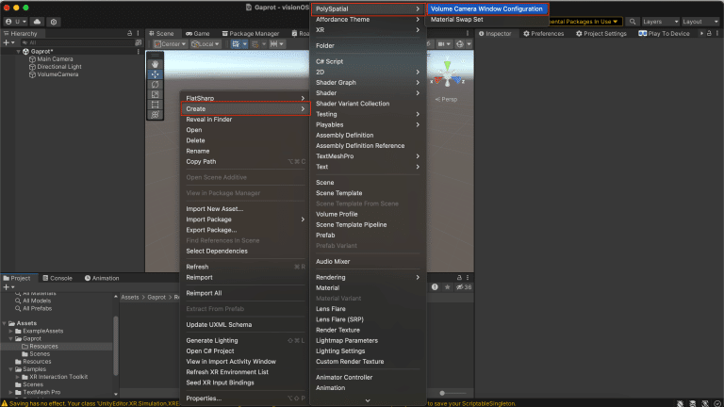The height and width of the screenshot is (407, 724).
Task: Select VolumeCamera in the Hierarchy
Action: coord(58,74)
